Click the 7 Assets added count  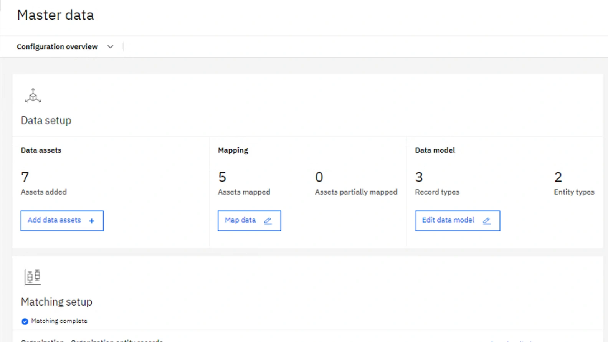point(25,177)
